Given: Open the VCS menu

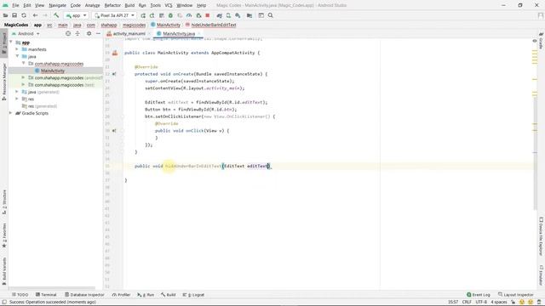Looking at the screenshot, I should point(169,5).
